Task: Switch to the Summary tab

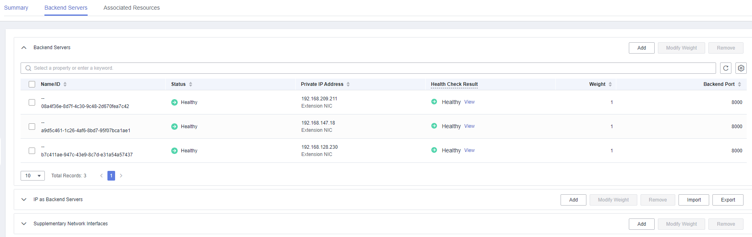Action: click(x=16, y=8)
